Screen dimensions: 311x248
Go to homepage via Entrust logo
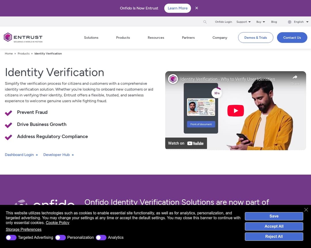click(23, 37)
